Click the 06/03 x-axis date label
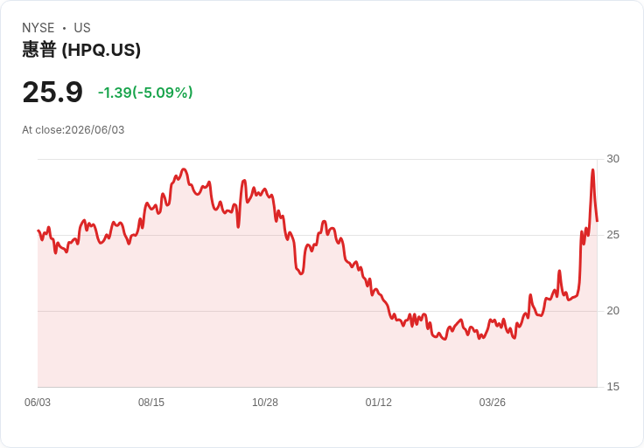This screenshot has width=644, height=448. click(38, 402)
